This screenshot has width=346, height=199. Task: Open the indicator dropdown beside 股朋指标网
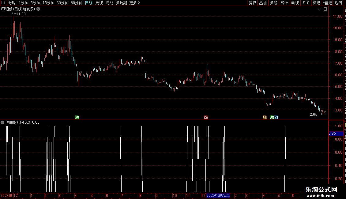click(2, 122)
